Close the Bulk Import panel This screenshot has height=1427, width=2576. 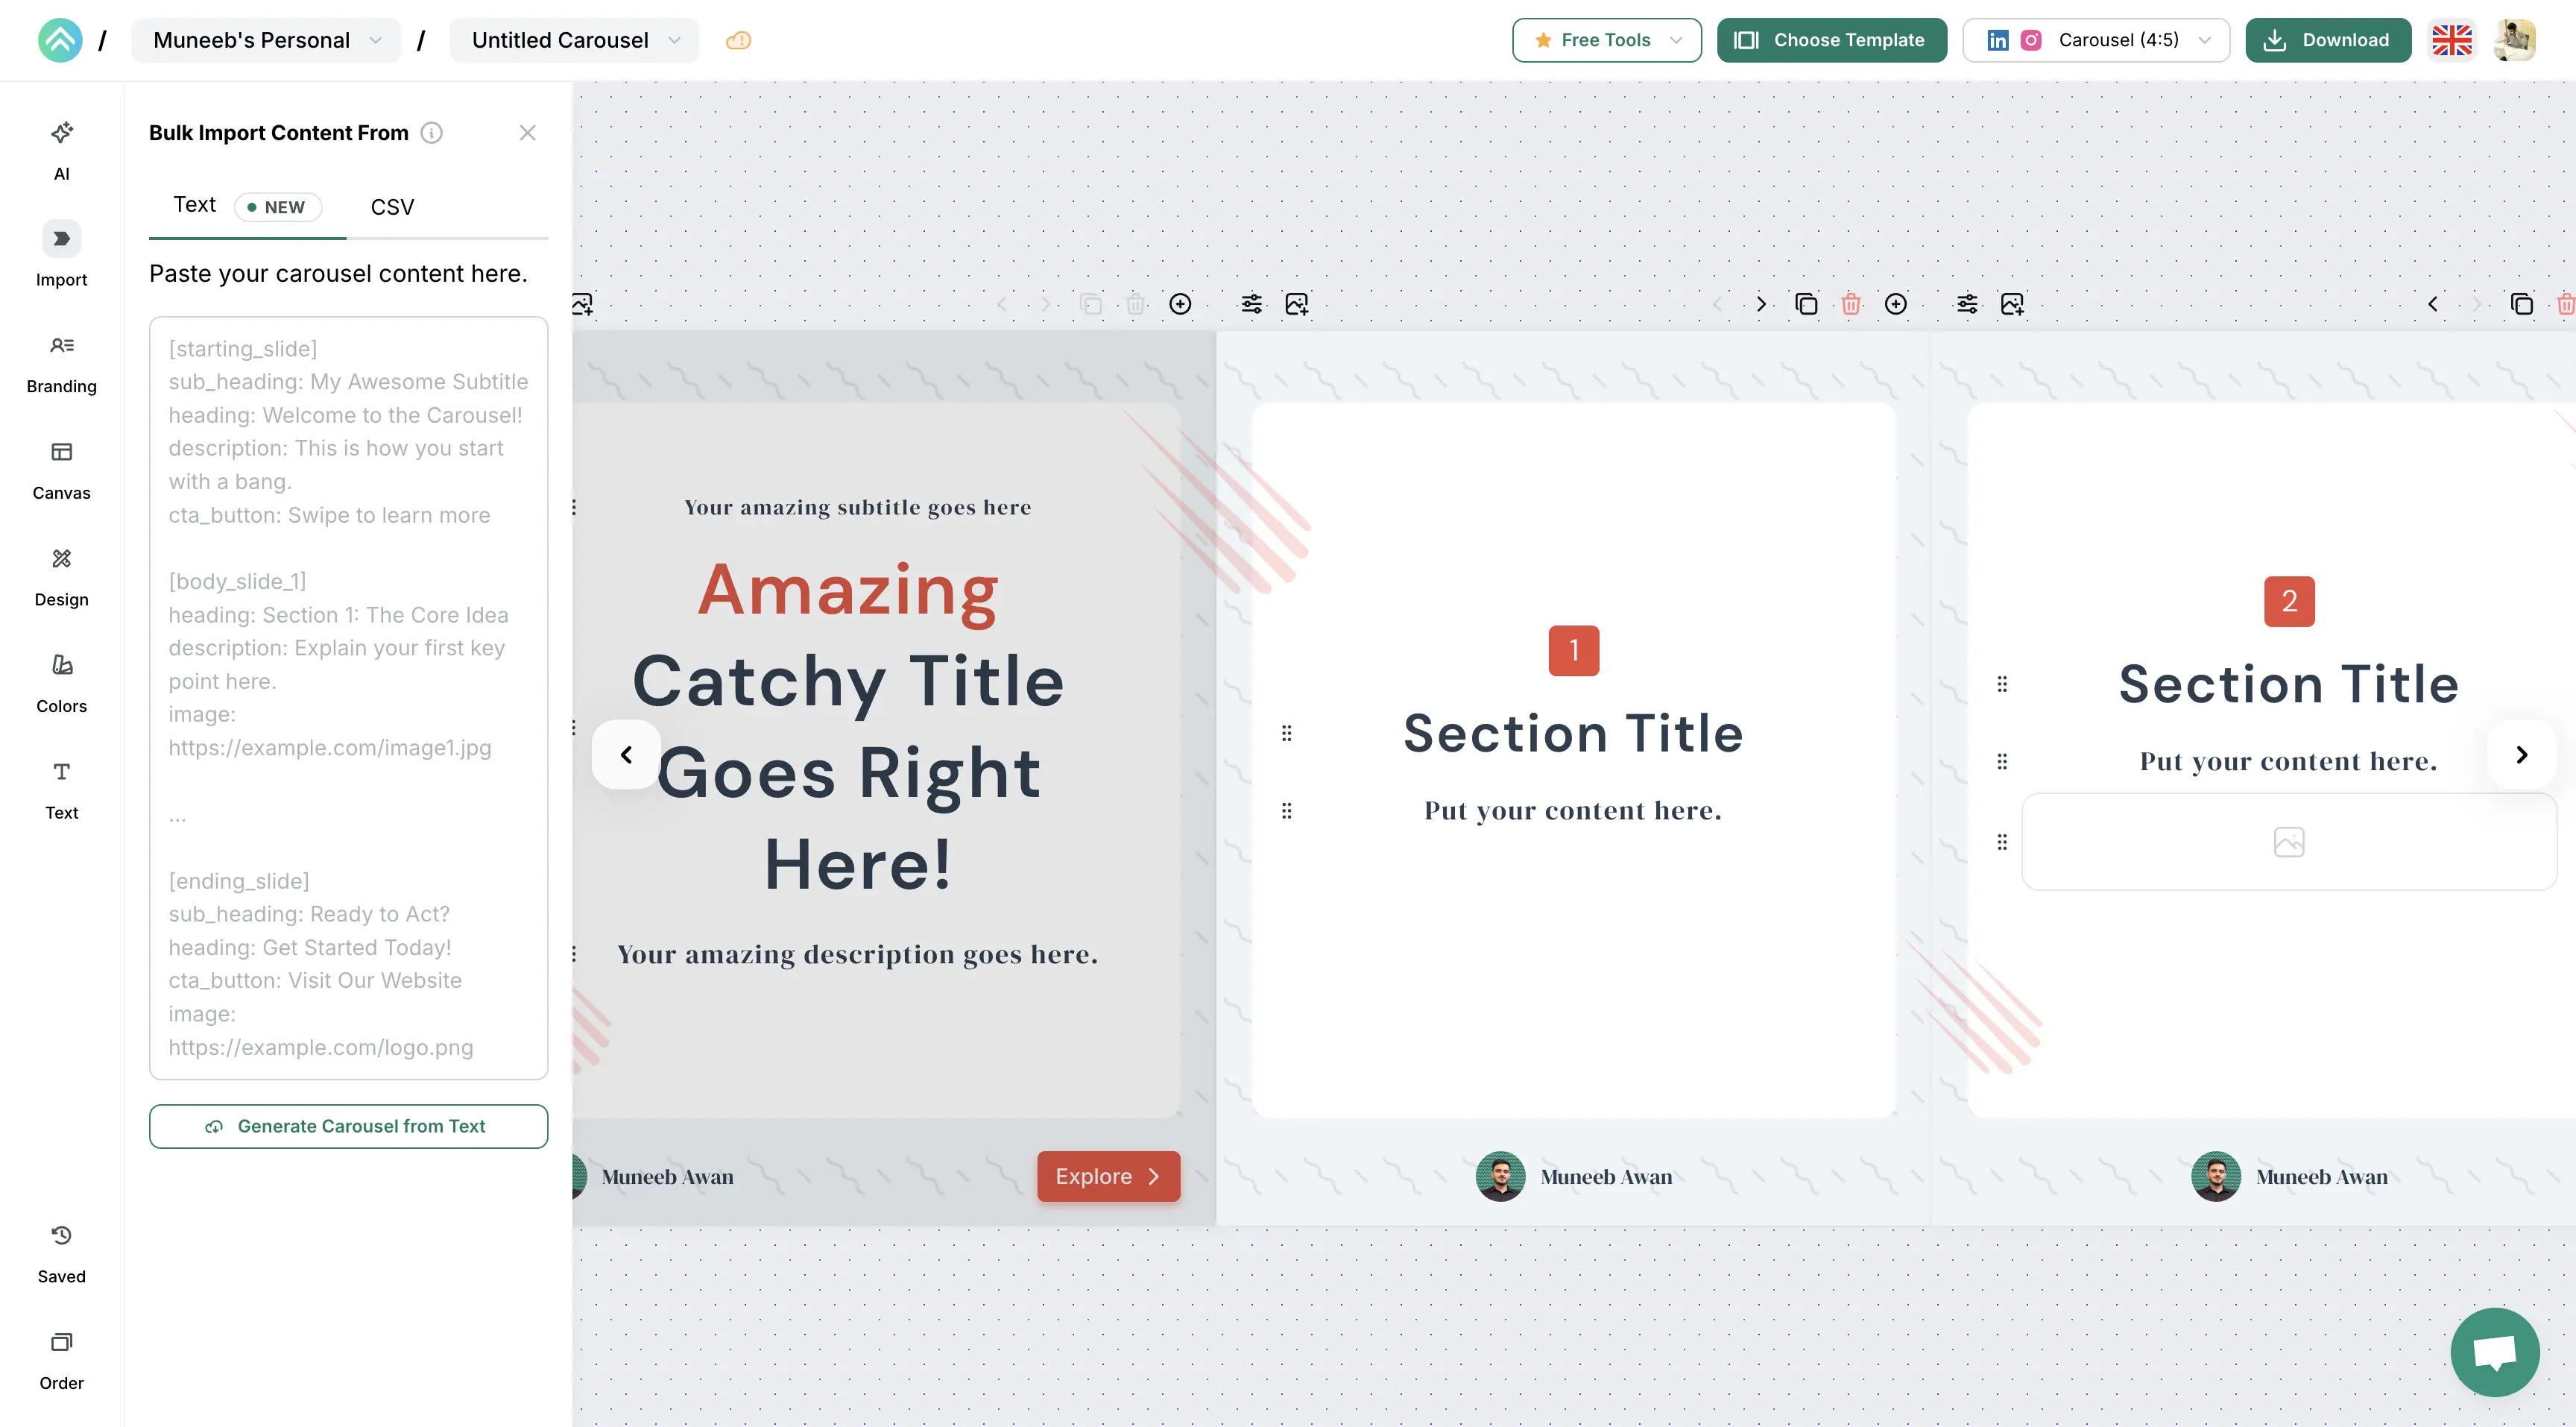coord(527,133)
